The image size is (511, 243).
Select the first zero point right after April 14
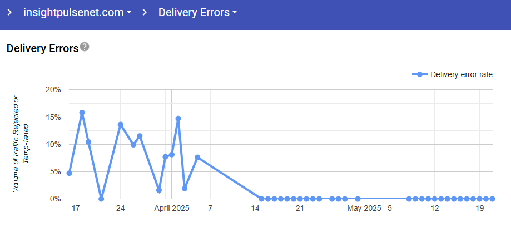(x=261, y=199)
